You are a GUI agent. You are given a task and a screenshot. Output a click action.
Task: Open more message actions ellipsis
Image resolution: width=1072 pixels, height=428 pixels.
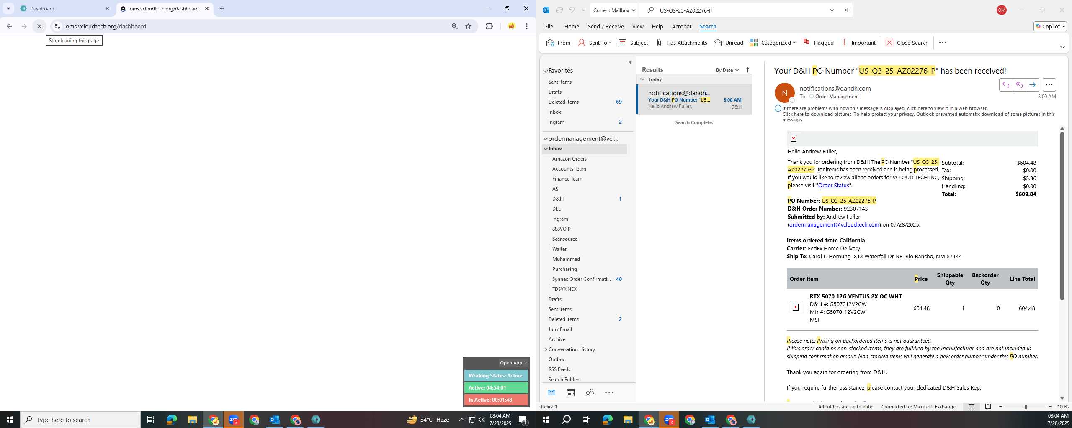click(1049, 85)
